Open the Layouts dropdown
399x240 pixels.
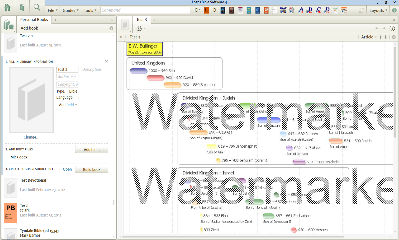[378, 10]
